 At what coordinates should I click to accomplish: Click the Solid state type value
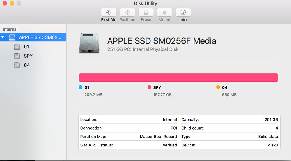[x=268, y=137]
